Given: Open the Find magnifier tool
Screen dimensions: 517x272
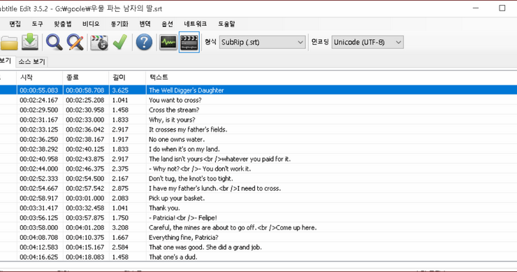Looking at the screenshot, I should pos(54,42).
